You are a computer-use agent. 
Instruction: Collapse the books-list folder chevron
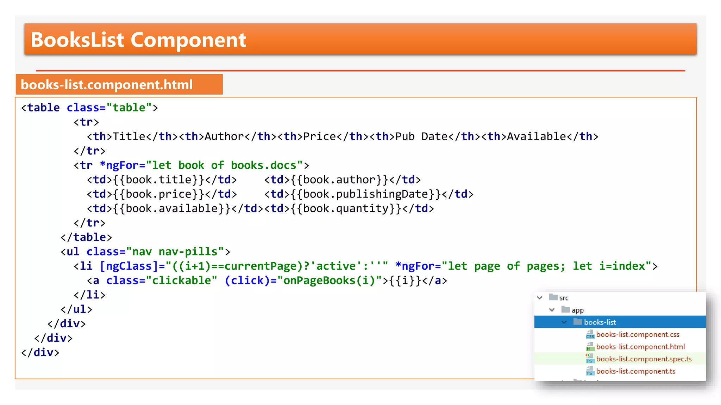[x=564, y=322]
